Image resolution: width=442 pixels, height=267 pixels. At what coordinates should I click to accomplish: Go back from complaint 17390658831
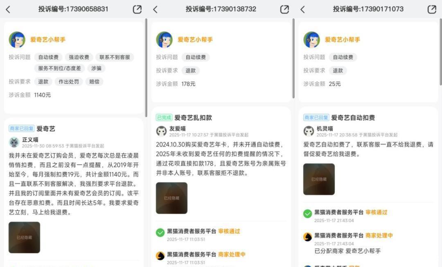(x=8, y=9)
